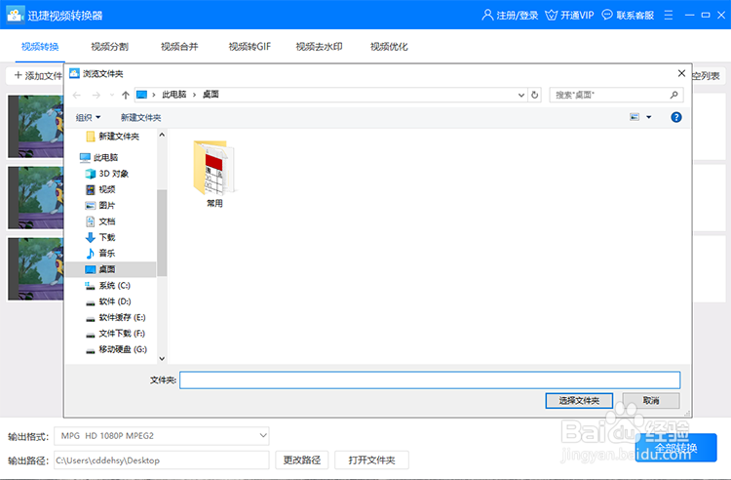The width and height of the screenshot is (731, 480).
Task: Click the forward arrow in folder dialog
Action: coord(96,96)
